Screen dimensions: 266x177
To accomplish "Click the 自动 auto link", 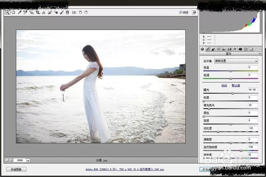I will (x=224, y=86).
